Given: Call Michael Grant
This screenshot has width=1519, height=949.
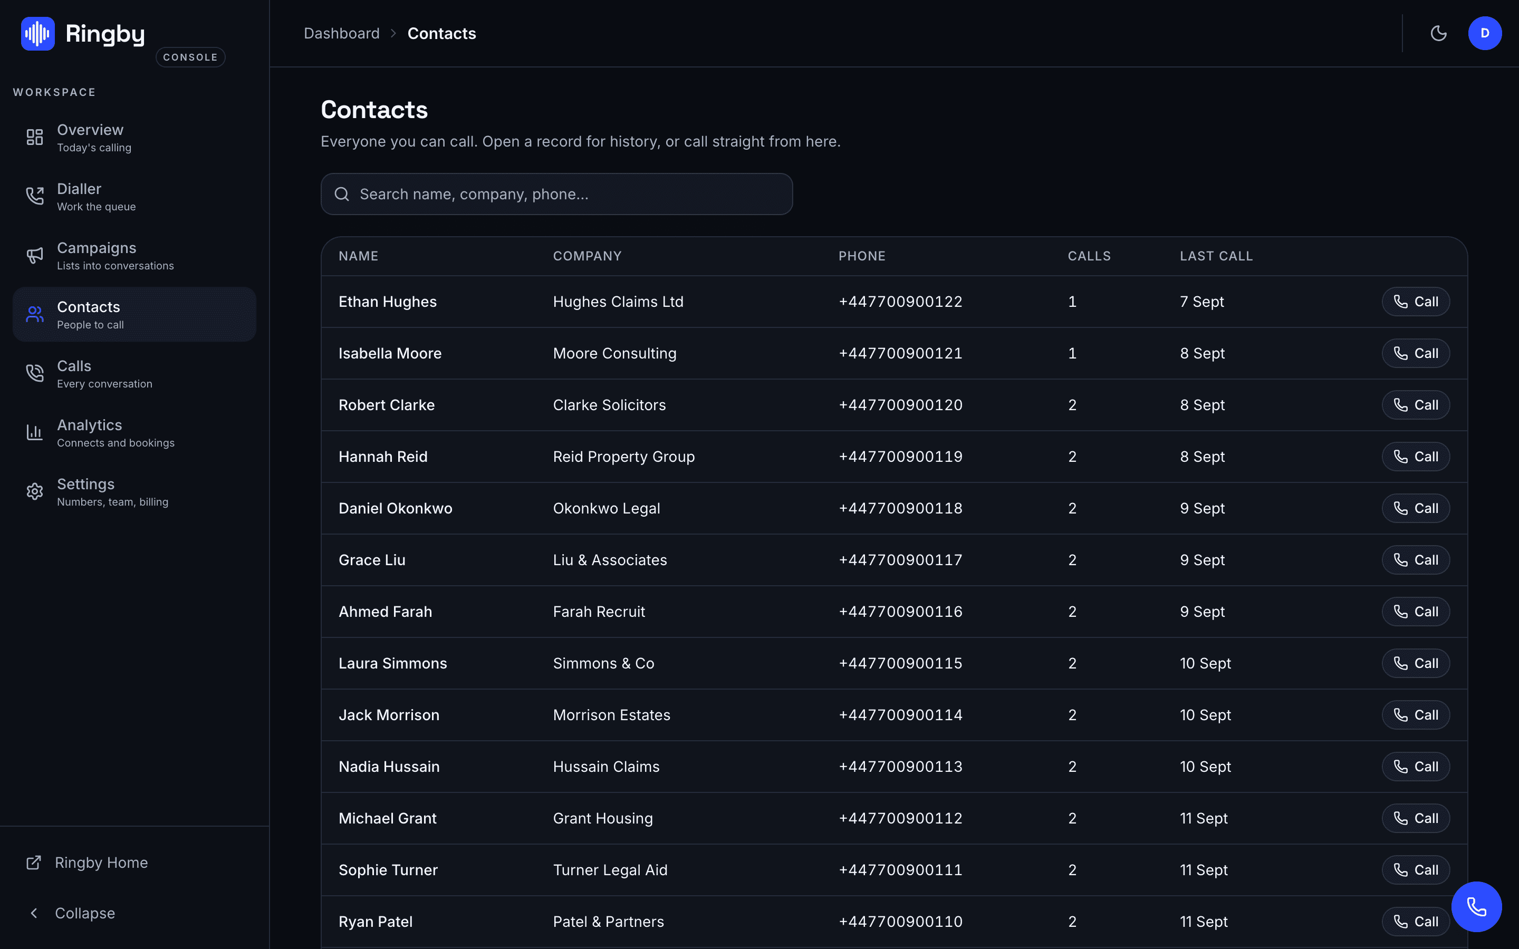Looking at the screenshot, I should coord(1416,818).
